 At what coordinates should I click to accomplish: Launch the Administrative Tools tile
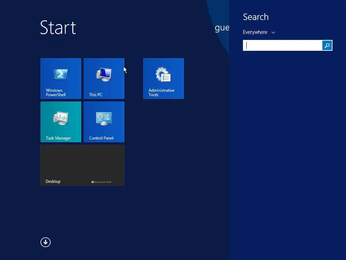163,79
